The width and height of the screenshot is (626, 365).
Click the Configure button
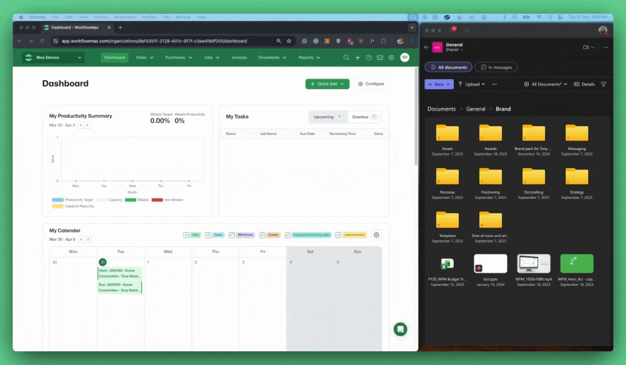click(371, 84)
